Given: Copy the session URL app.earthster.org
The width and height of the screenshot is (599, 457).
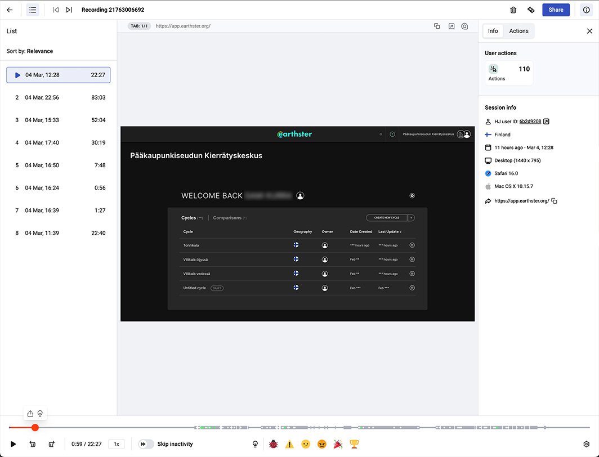Looking at the screenshot, I should [x=555, y=201].
